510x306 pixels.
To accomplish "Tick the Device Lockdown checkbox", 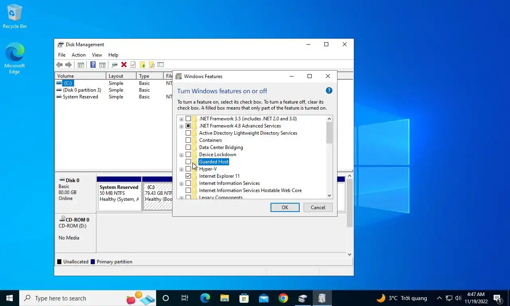I will point(188,155).
